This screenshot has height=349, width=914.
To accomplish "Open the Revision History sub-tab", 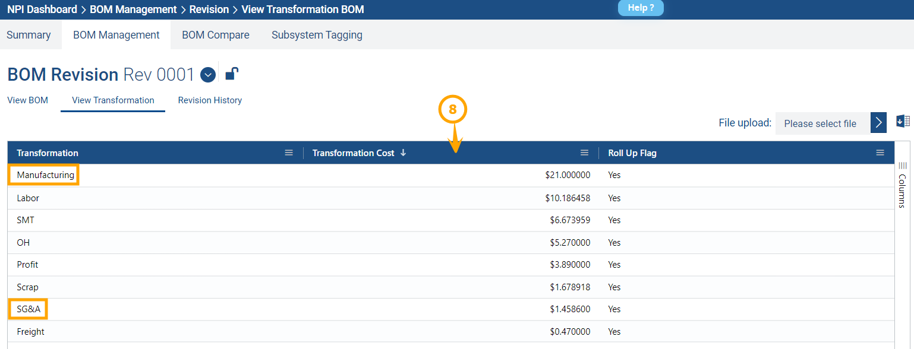I will (210, 100).
